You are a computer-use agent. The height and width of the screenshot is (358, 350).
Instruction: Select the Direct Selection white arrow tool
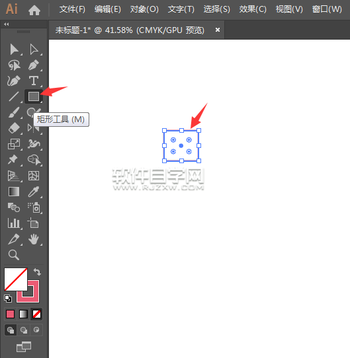pyautogui.click(x=34, y=50)
